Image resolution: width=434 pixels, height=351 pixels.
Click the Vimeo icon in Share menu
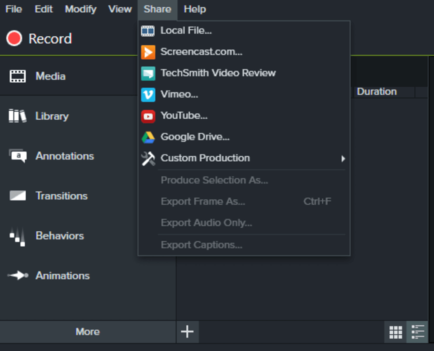(148, 94)
